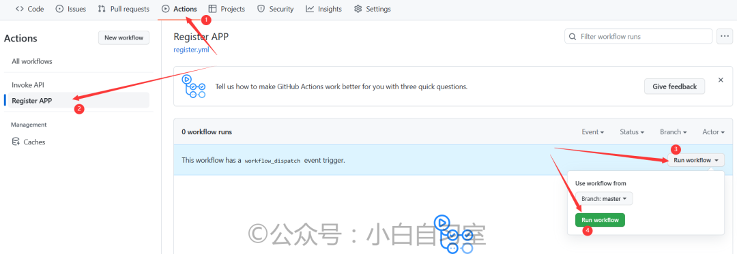The height and width of the screenshot is (254, 737).
Task: Focus the Filter workflow runs field
Action: [638, 36]
